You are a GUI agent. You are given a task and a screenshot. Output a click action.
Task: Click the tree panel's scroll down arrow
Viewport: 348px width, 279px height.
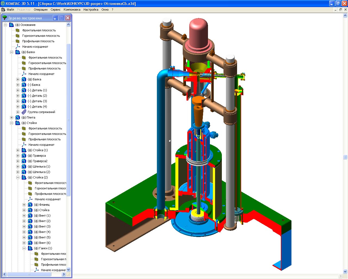coord(68,269)
